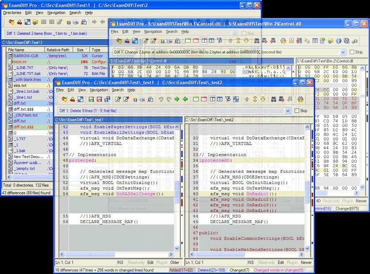Click Options gear icon in Control.dll window toolbar
Image resolution: width=370 pixels, height=274 pixels.
(283, 41)
